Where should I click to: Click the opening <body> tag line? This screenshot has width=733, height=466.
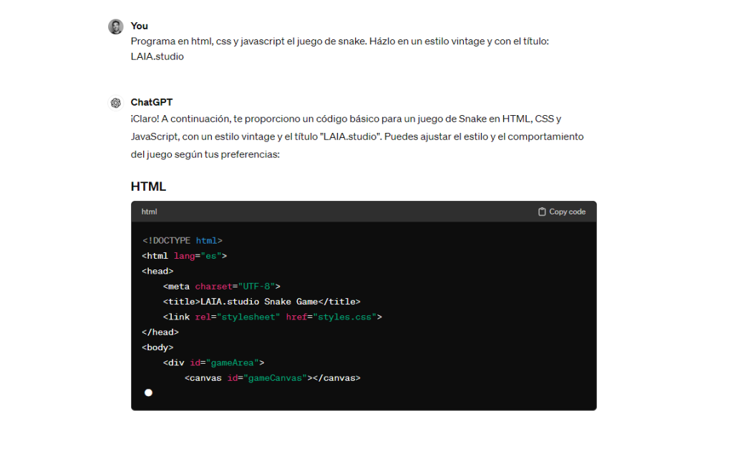pos(157,347)
